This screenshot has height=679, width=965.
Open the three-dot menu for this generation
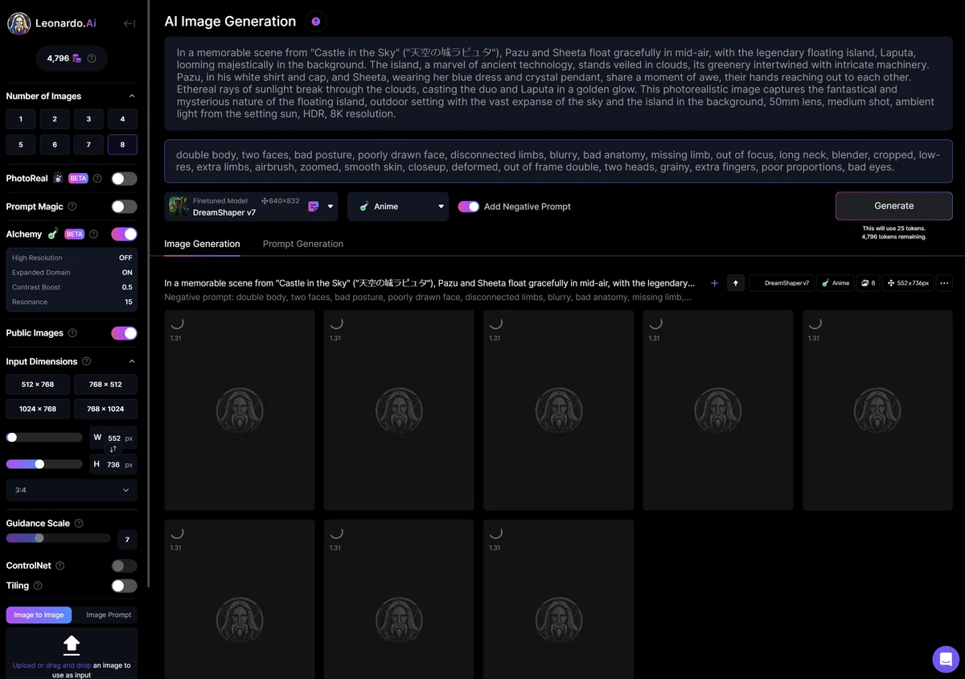(944, 283)
